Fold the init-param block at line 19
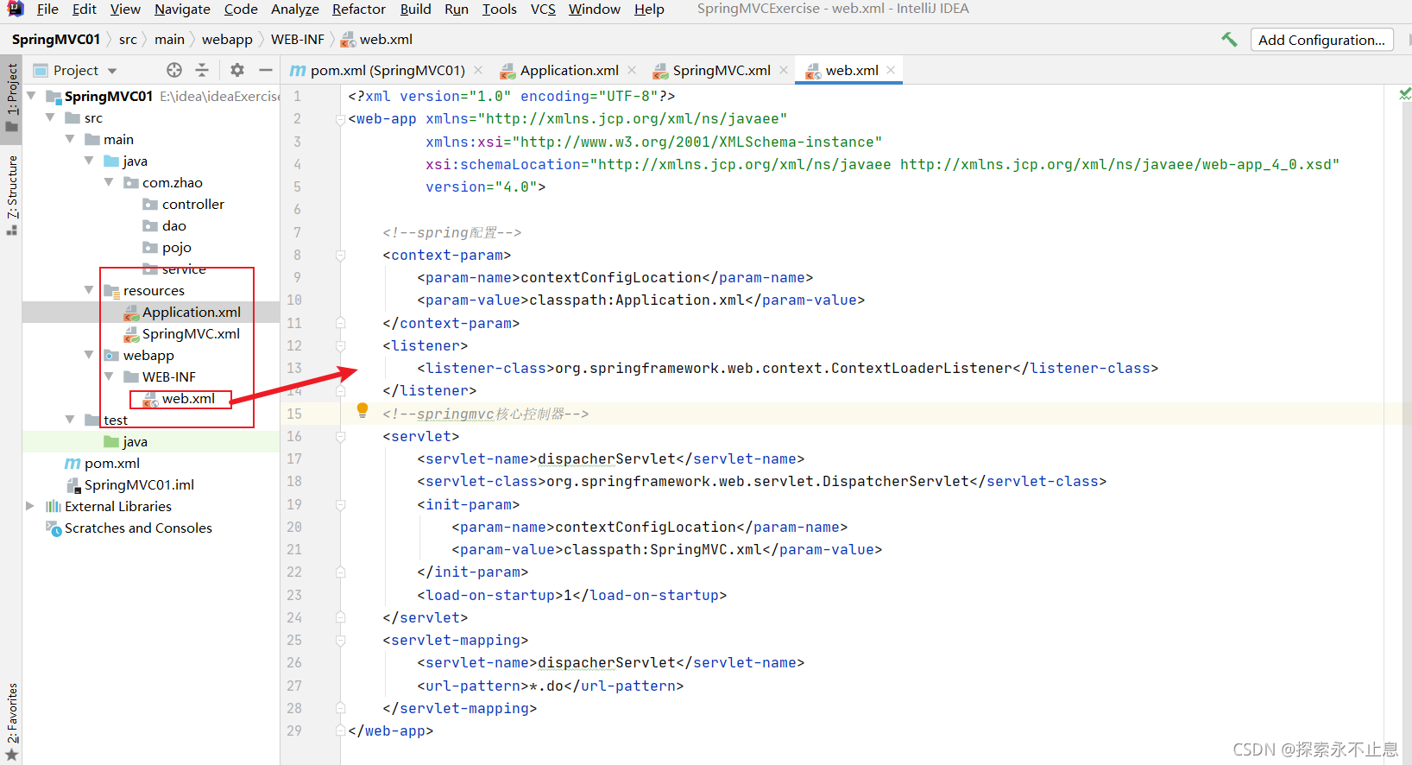The width and height of the screenshot is (1412, 765). click(x=341, y=505)
